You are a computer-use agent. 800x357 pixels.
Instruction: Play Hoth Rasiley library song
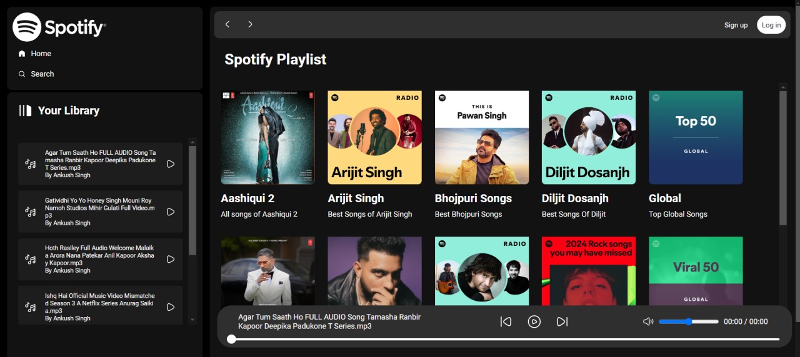(x=171, y=259)
